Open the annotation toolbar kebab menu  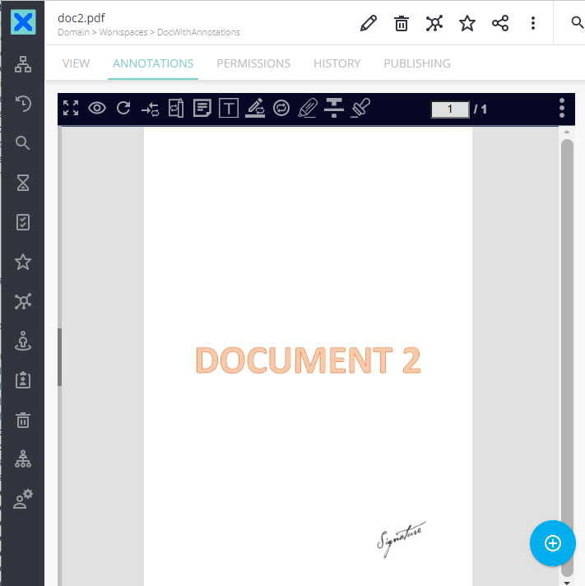[562, 108]
